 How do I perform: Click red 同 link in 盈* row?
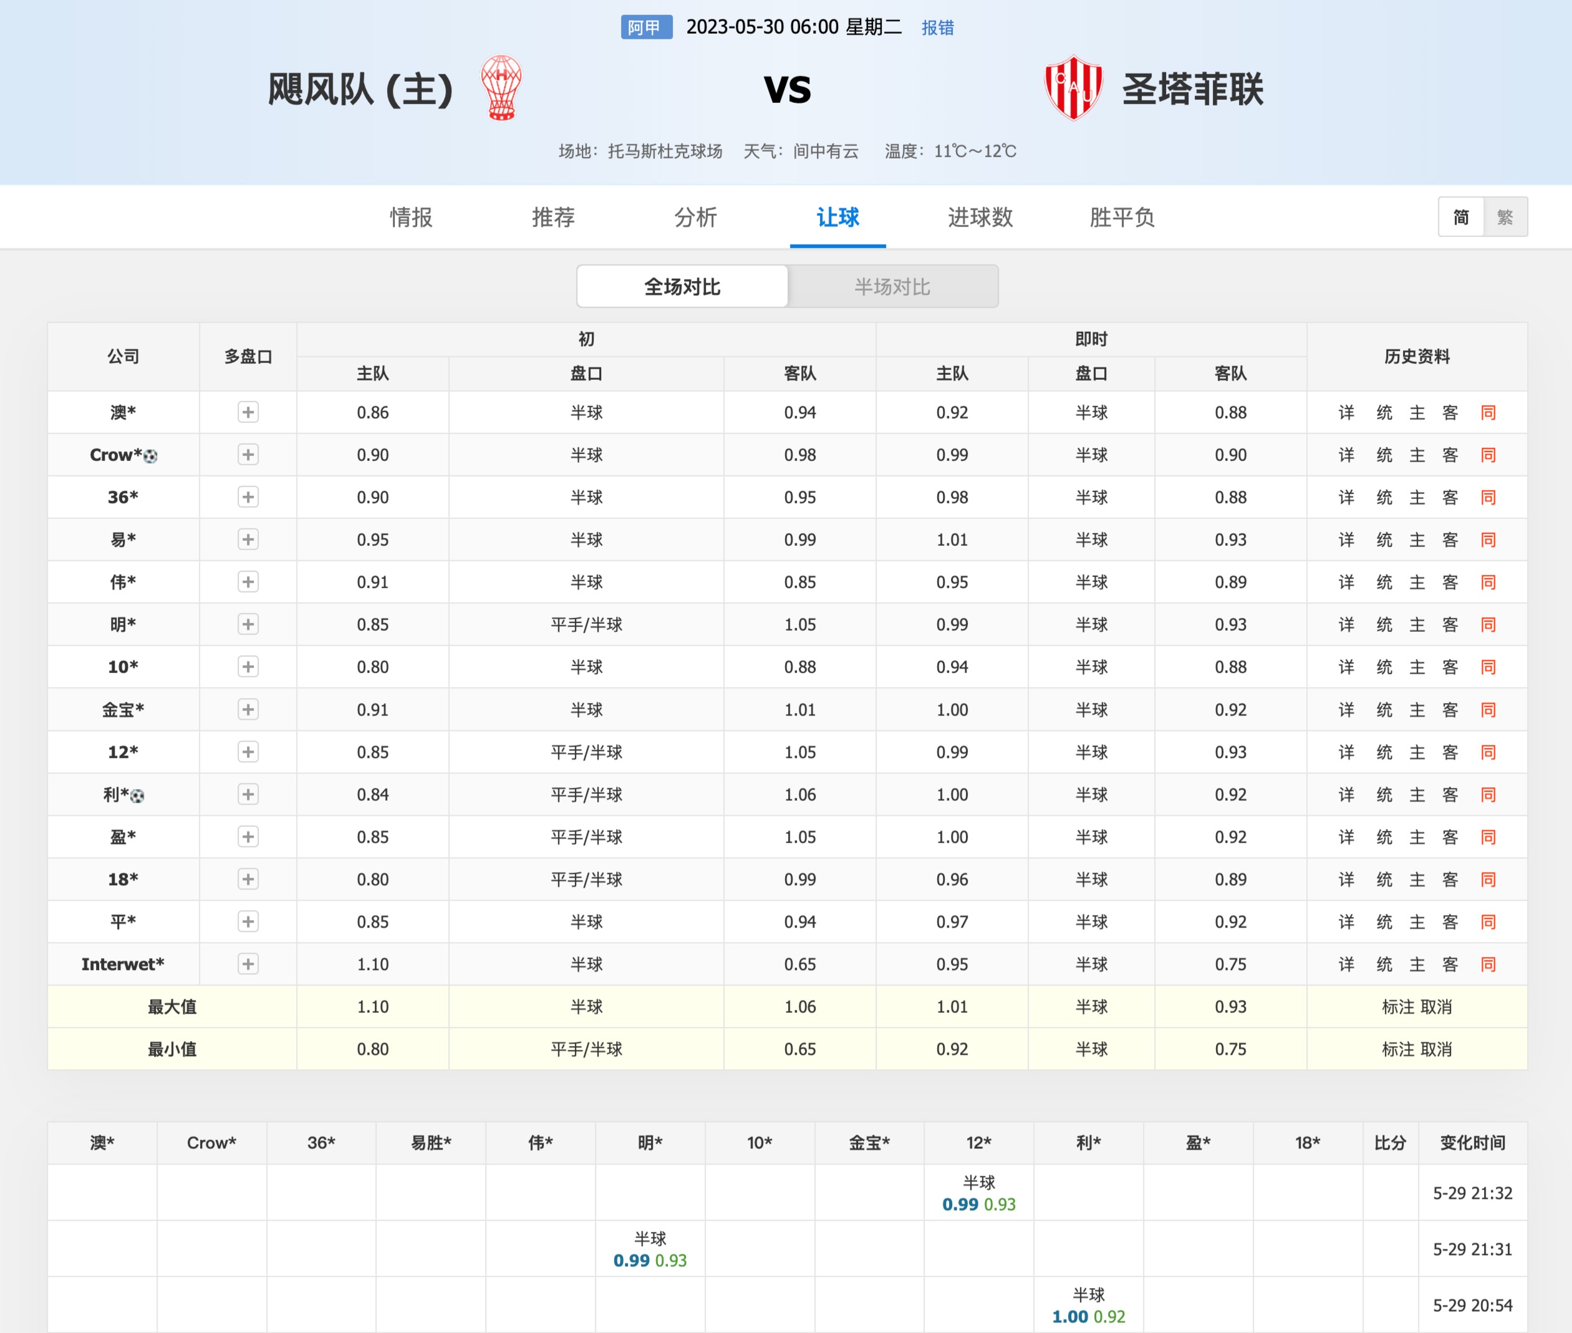click(1488, 836)
